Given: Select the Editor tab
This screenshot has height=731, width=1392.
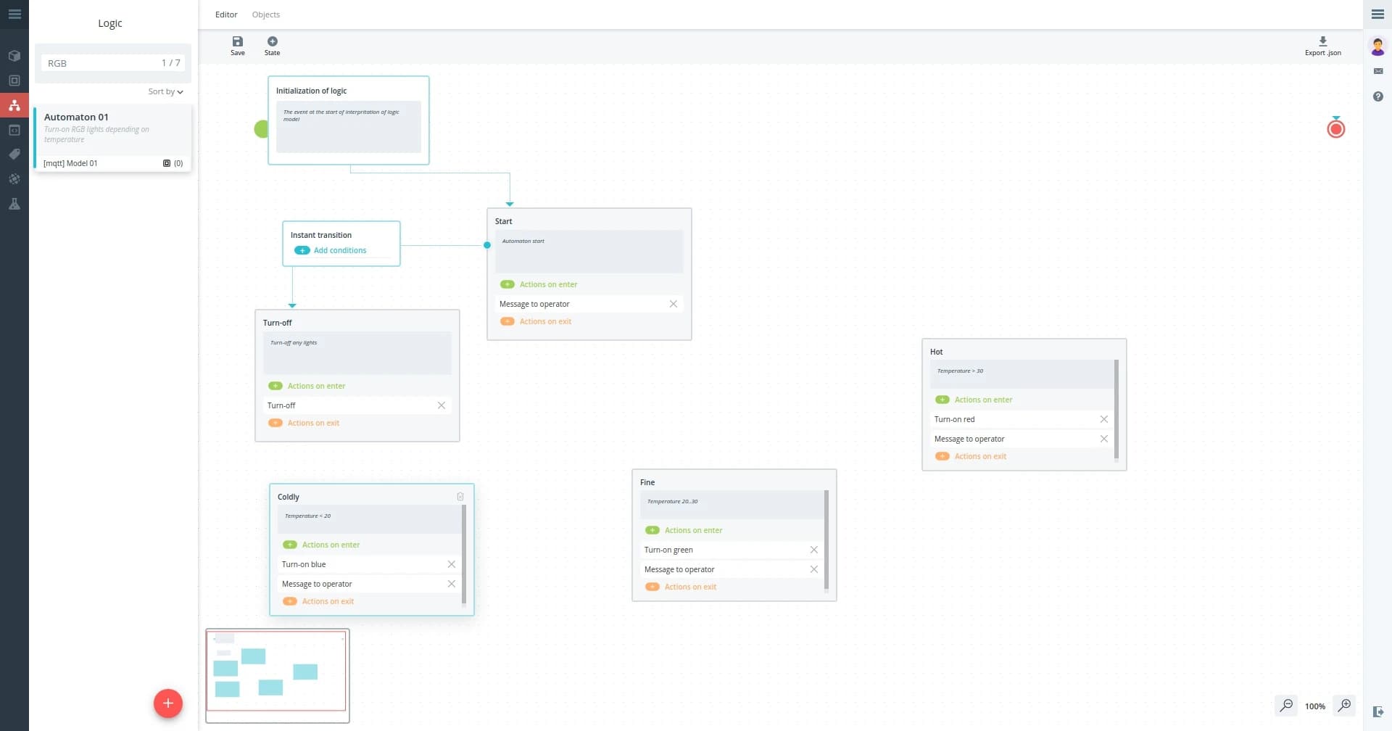Looking at the screenshot, I should coord(226,15).
